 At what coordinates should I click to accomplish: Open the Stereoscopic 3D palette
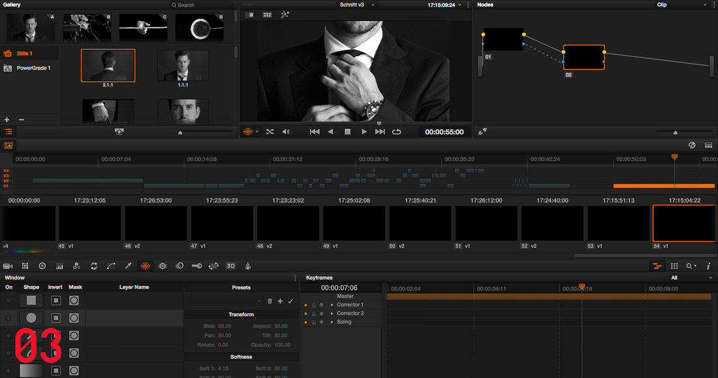pyautogui.click(x=231, y=266)
